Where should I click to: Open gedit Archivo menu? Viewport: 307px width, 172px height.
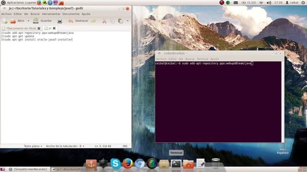tap(6, 14)
